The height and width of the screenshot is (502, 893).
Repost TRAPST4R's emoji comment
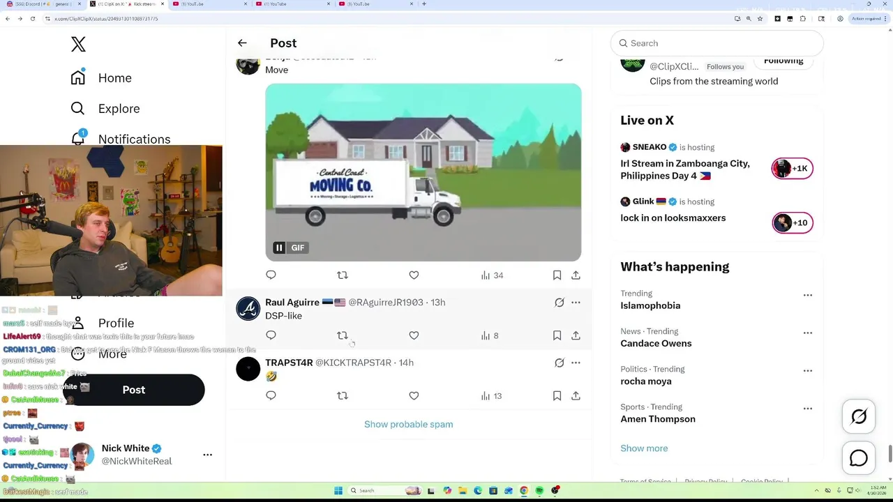click(x=343, y=396)
